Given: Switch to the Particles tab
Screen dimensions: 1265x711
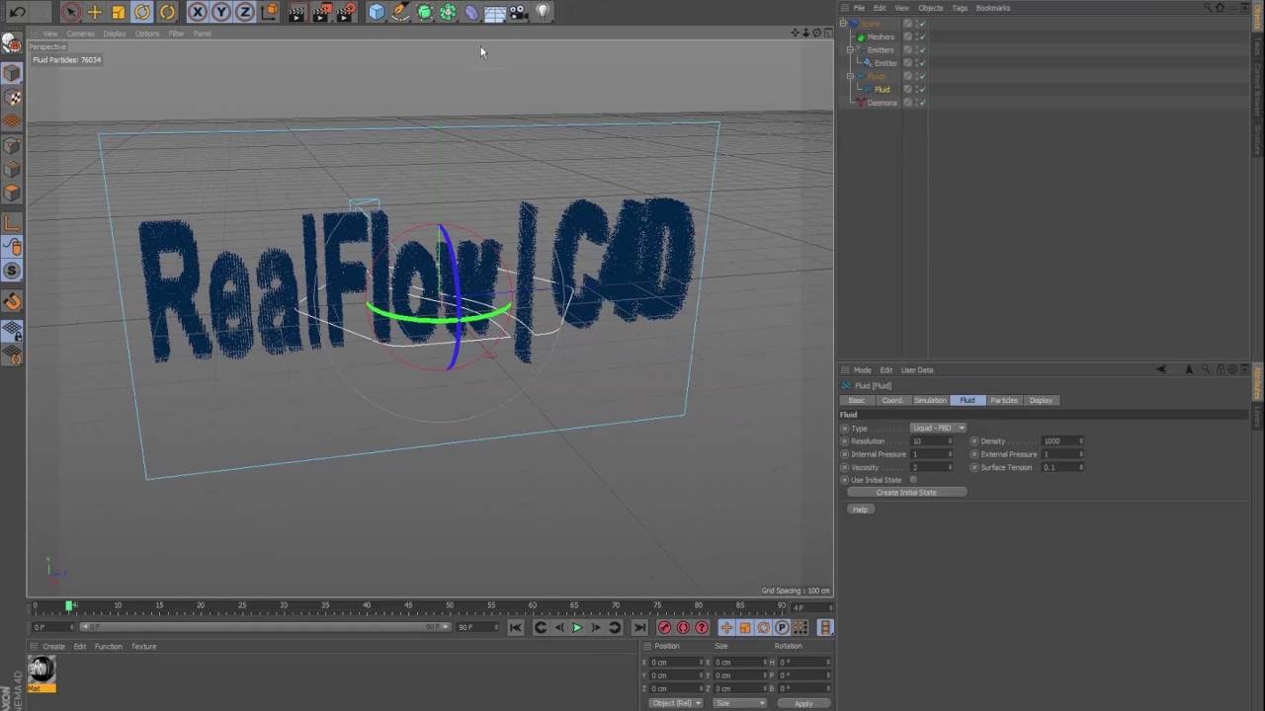Looking at the screenshot, I should (x=1004, y=400).
